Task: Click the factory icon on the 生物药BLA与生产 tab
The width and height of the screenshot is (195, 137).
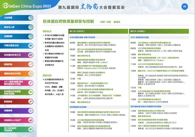Action: 30,120
